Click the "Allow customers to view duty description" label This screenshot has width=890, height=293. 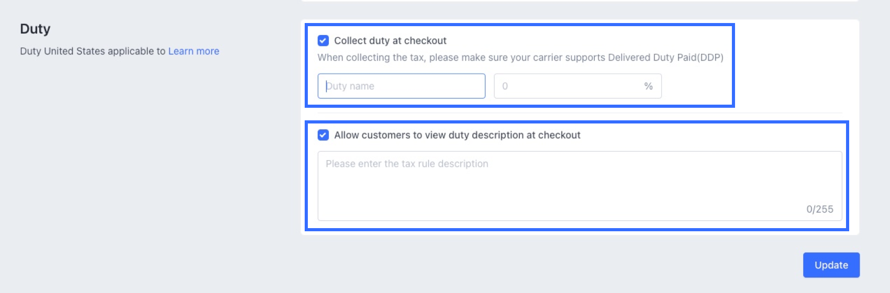pos(457,135)
